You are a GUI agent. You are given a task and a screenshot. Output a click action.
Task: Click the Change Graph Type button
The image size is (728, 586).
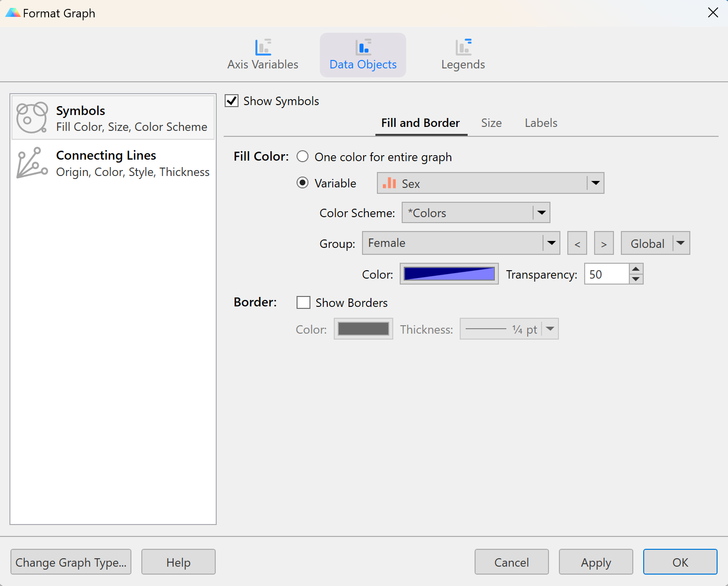(x=71, y=562)
